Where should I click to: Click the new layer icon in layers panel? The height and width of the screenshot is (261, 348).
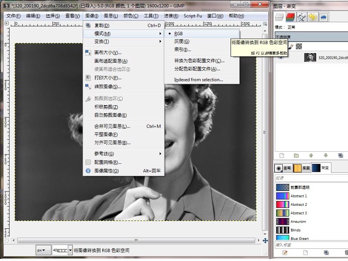(281, 155)
